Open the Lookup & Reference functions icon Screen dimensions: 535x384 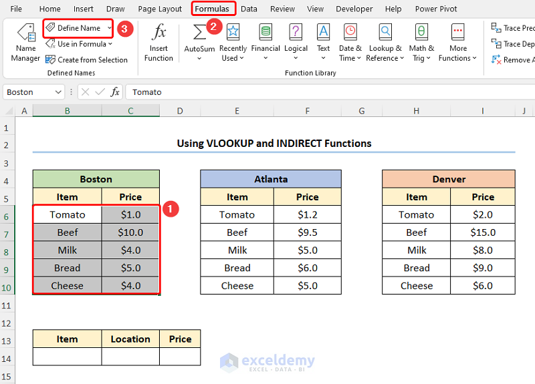[x=385, y=32]
